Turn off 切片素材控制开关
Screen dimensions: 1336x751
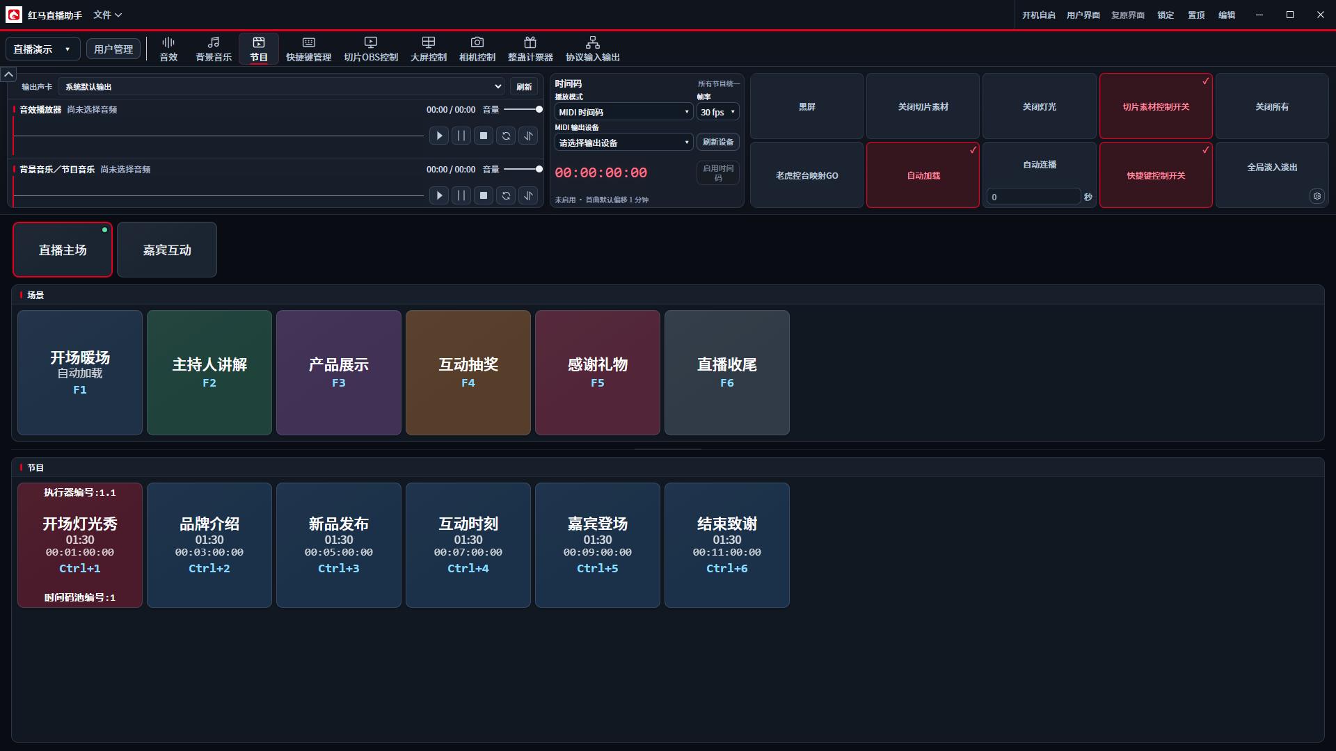click(x=1156, y=106)
